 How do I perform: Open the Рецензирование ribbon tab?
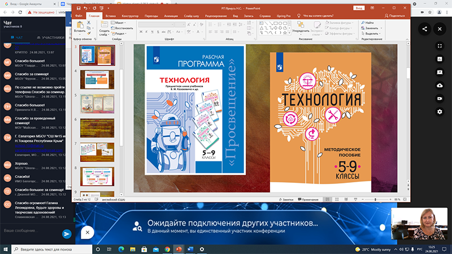click(x=216, y=16)
